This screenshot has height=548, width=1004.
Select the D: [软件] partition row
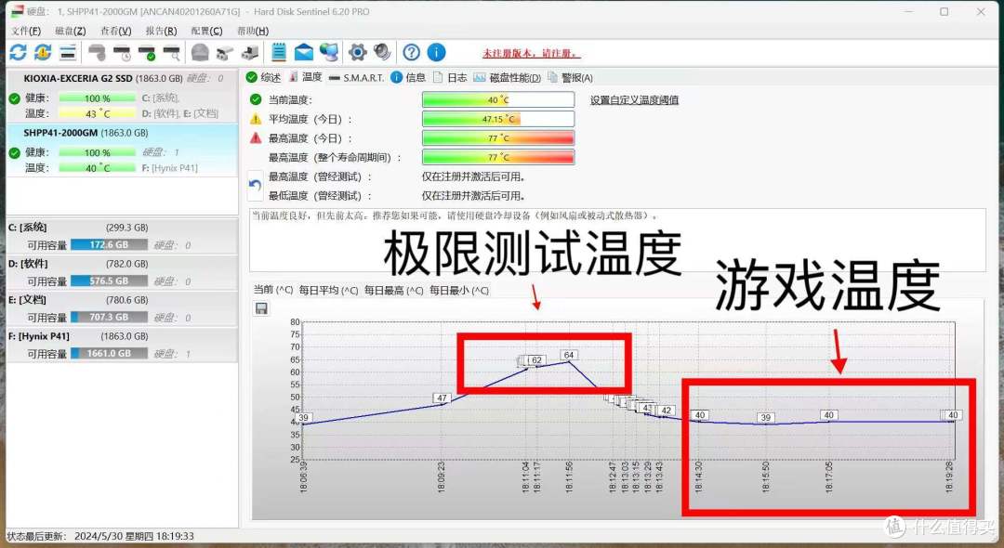click(x=122, y=272)
